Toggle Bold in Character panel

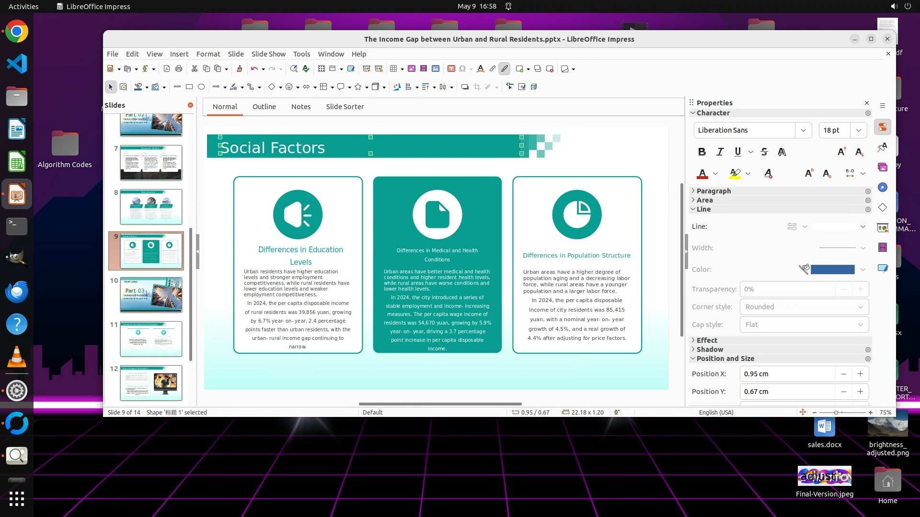(x=702, y=152)
